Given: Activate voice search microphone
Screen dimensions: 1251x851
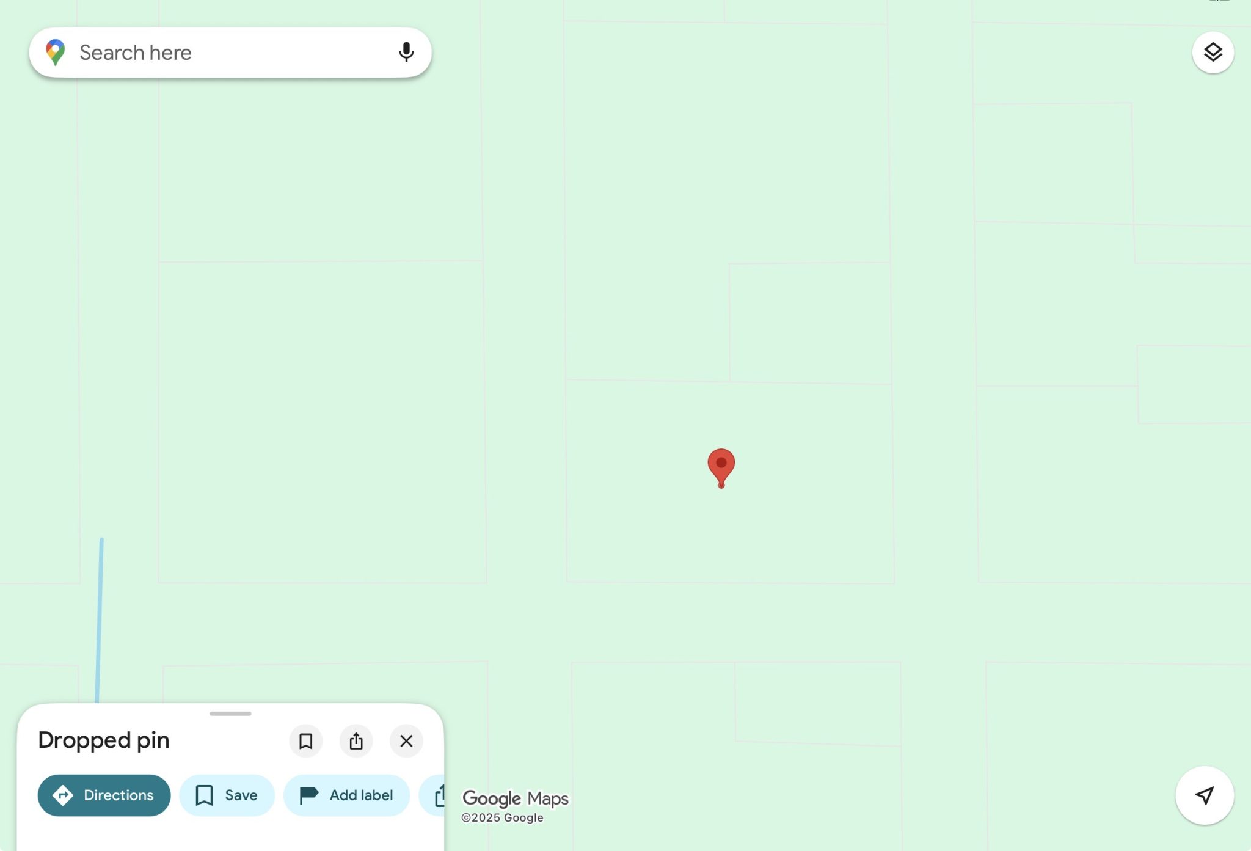Looking at the screenshot, I should (406, 53).
